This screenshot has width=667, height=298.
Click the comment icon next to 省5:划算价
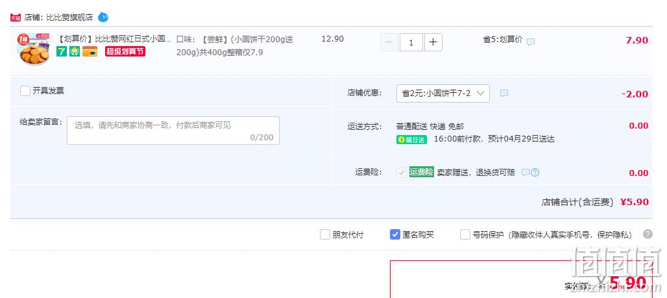(531, 42)
